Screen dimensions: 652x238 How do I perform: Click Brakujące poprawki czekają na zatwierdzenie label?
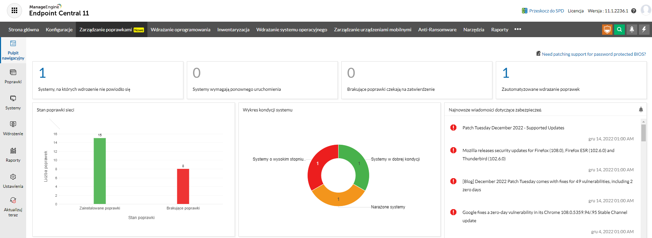tap(391, 89)
